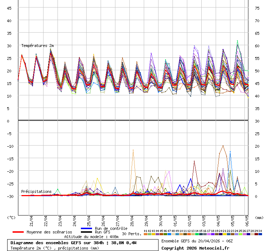Select the perturbation 07 blue legend swatch
266x251 pixels.
[169, 234]
